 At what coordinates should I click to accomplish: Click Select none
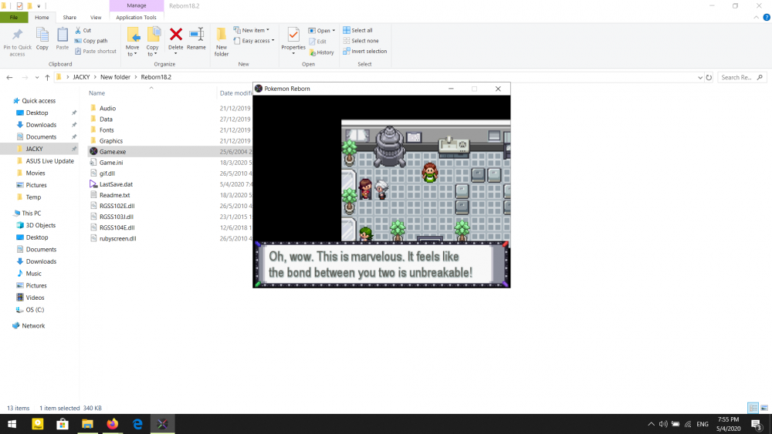coord(361,41)
